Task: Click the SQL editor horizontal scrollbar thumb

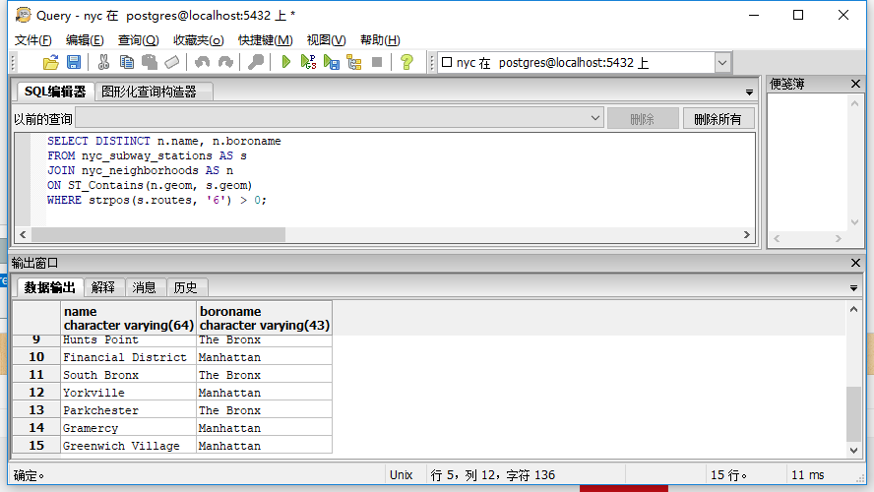Action: (158, 234)
